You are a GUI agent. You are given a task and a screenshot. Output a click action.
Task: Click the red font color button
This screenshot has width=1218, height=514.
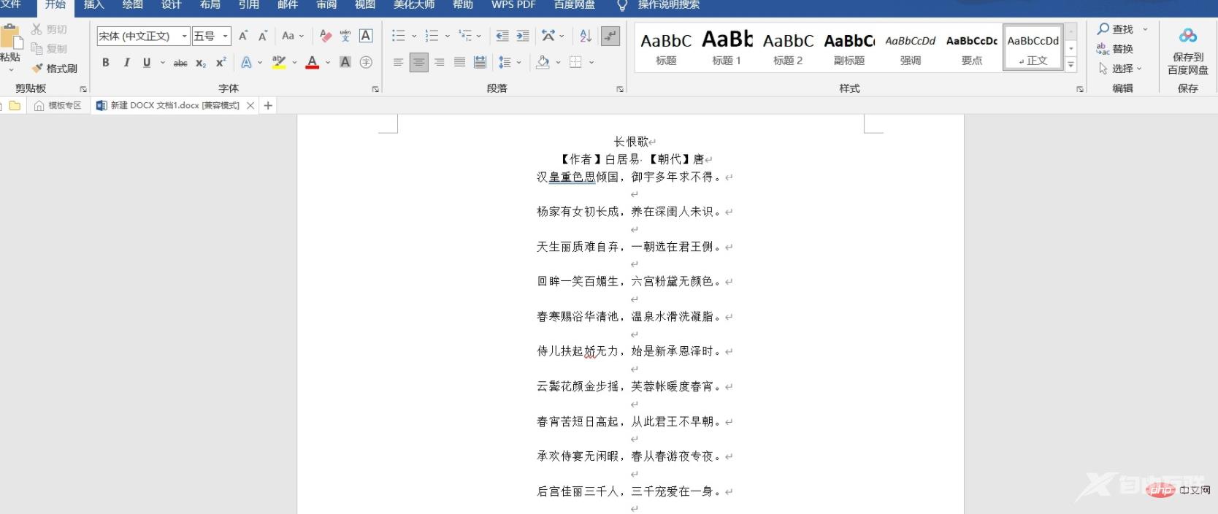point(313,63)
